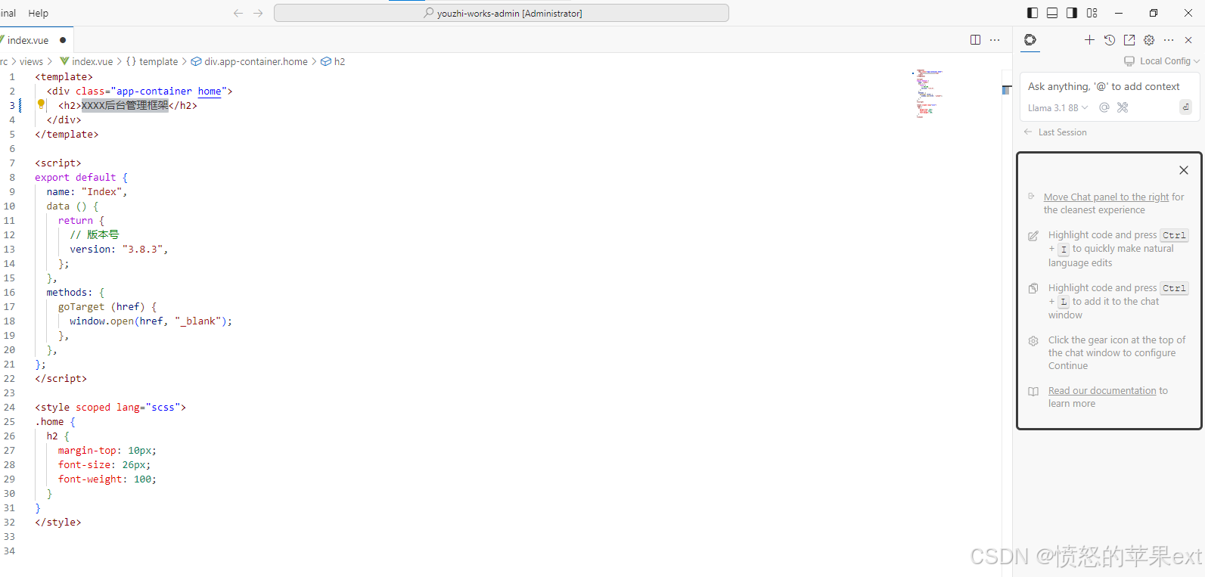Click line number 24 in the gutter
1205x577 pixels.
coord(9,408)
